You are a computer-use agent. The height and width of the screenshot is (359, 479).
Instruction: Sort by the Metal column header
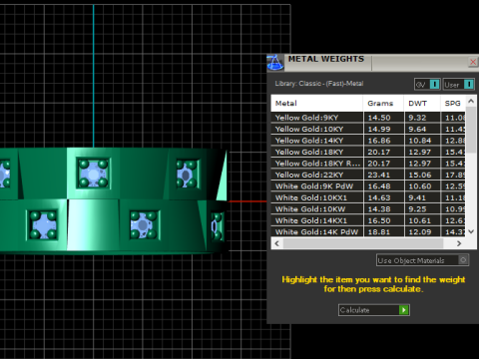click(317, 104)
